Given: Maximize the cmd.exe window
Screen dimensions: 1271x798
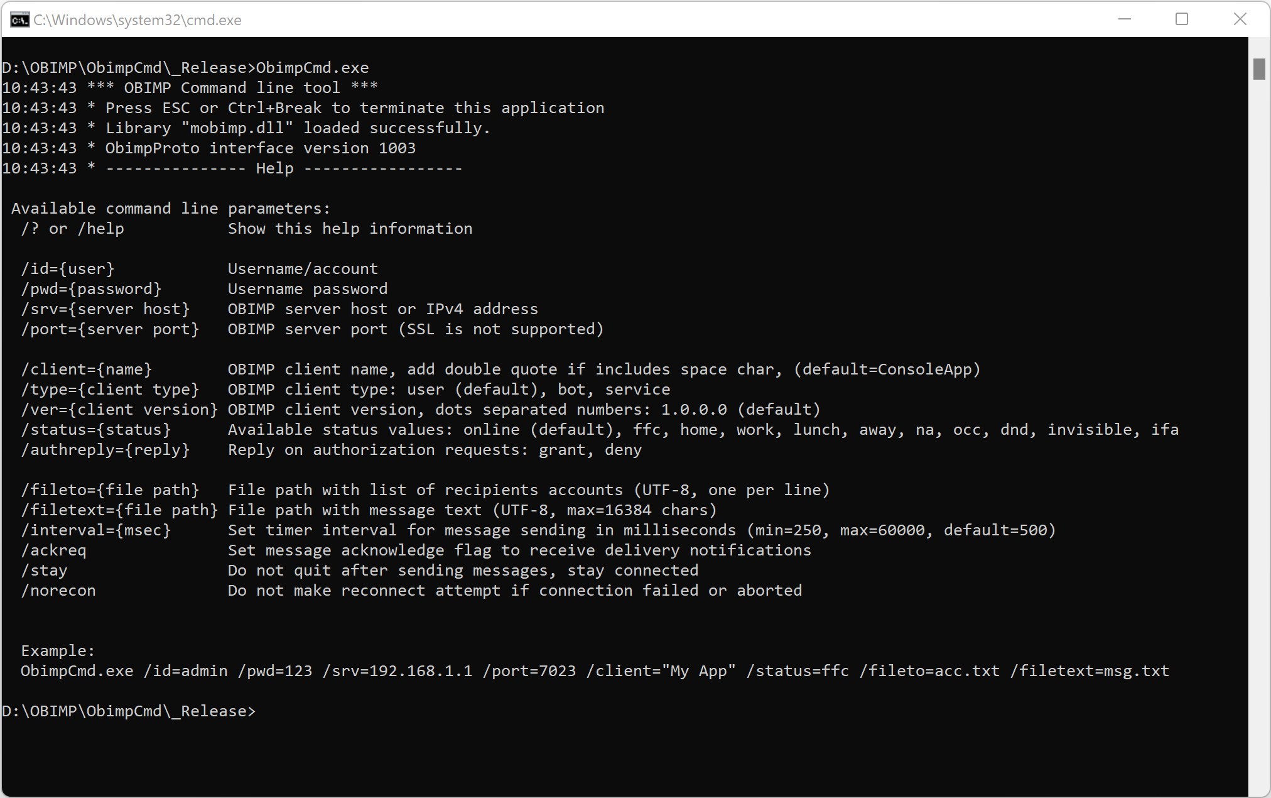Looking at the screenshot, I should tap(1182, 19).
